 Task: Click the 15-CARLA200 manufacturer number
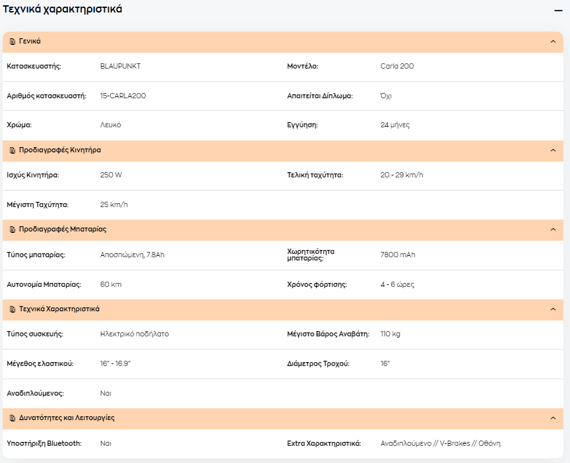point(123,96)
